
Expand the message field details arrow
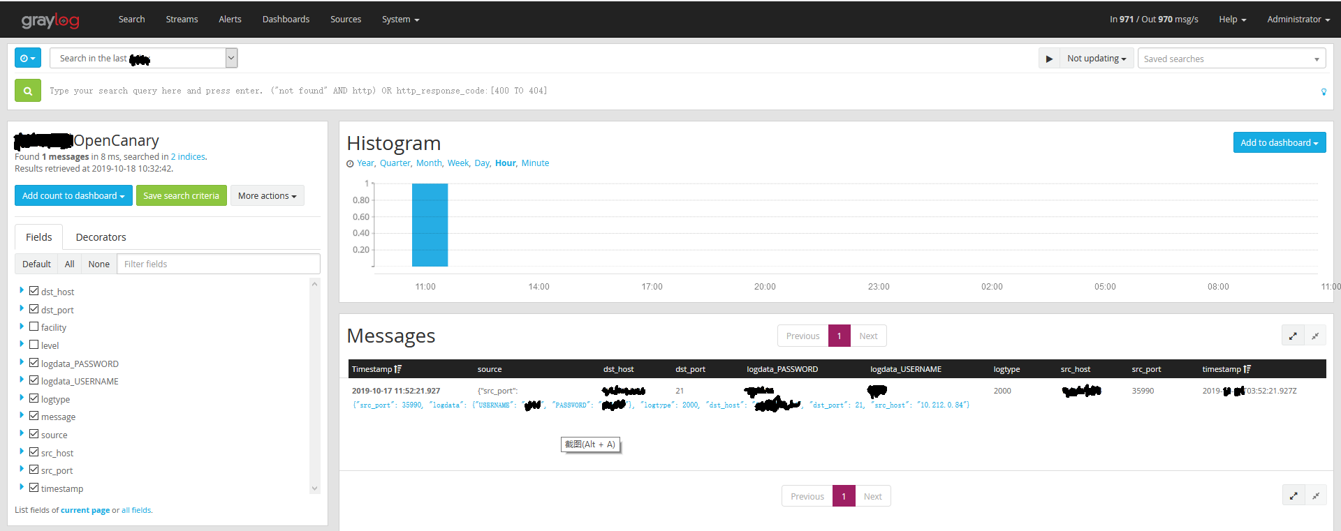click(x=22, y=416)
